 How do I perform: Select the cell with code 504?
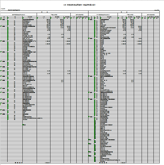coord(4,52)
